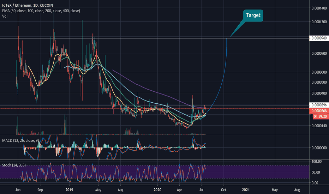Image resolution: width=329 pixels, height=194 pixels.
Task: Click the 0.0000400 price axis value
Action: click(x=319, y=93)
